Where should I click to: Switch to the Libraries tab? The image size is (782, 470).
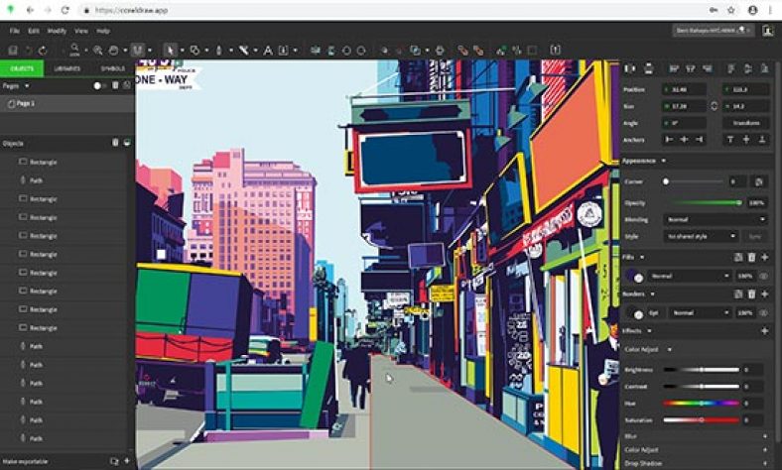[x=66, y=68]
